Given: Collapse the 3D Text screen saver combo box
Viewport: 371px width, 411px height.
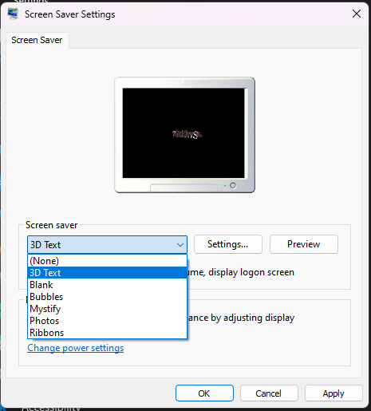Looking at the screenshot, I should tap(107, 244).
